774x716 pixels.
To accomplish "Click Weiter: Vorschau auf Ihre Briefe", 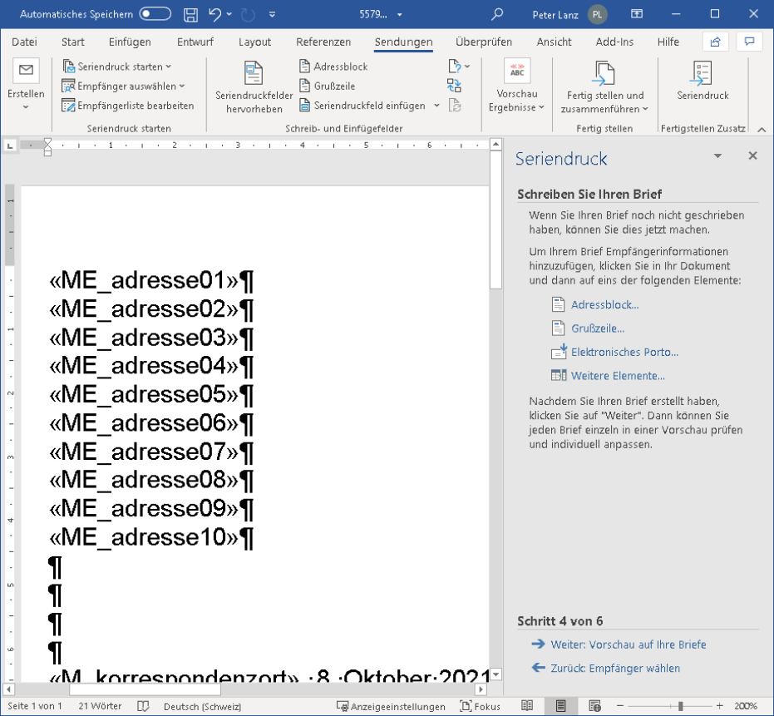I will click(x=628, y=644).
